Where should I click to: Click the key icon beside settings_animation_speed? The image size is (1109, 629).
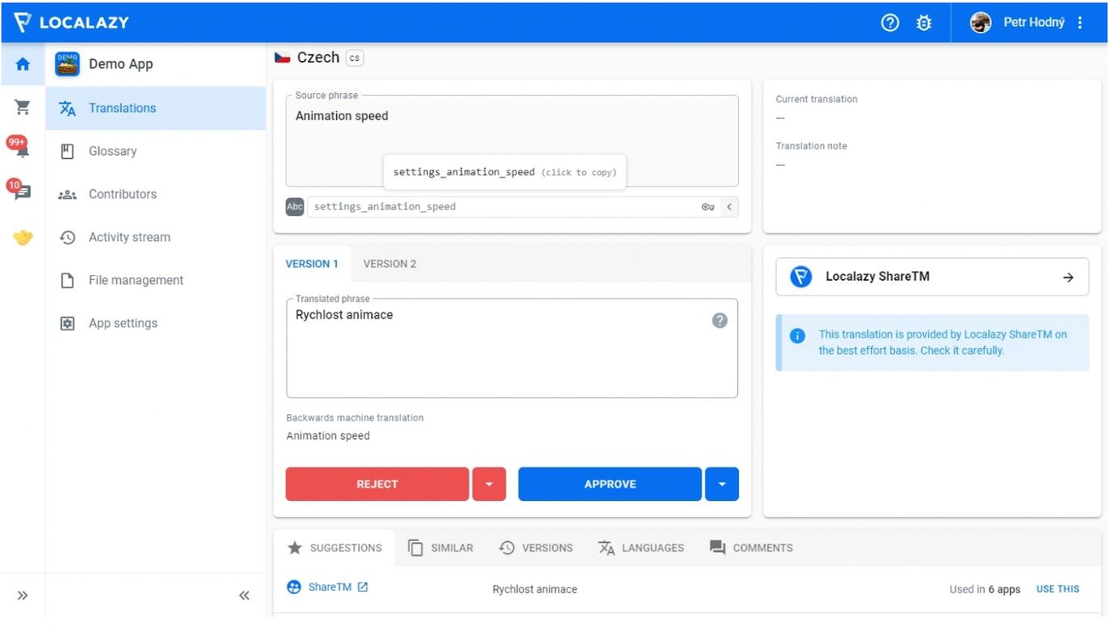pyautogui.click(x=707, y=207)
